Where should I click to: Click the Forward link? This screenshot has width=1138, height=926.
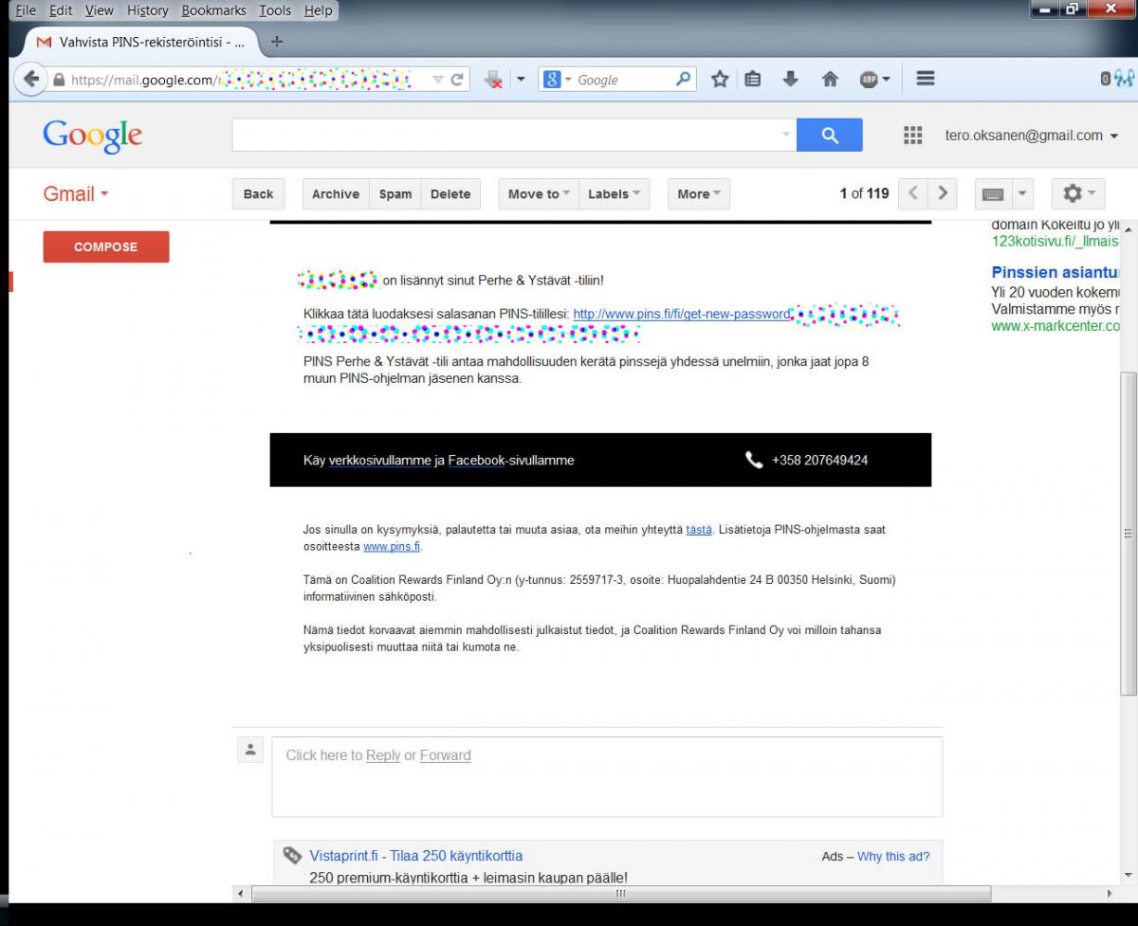(446, 755)
